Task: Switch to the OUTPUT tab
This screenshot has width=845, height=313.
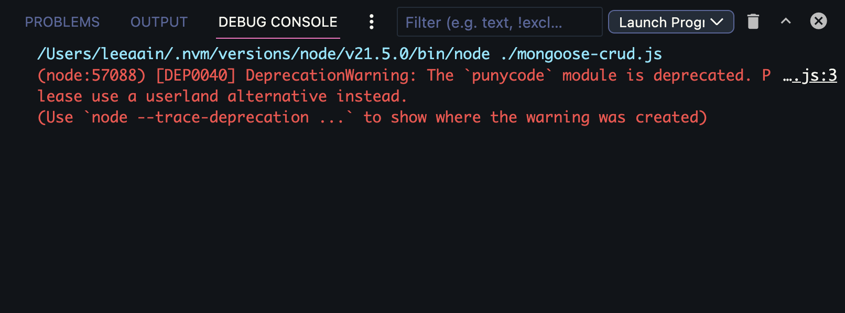Action: pyautogui.click(x=159, y=22)
